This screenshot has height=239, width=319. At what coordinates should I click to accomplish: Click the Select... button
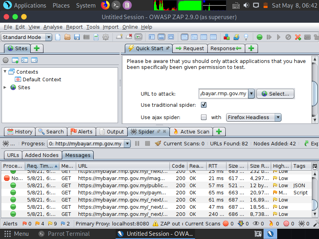tap(275, 94)
